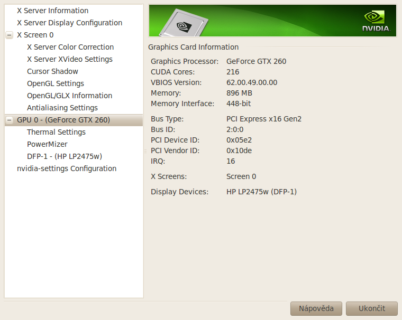The width and height of the screenshot is (402, 320).
Task: Click the X Screens label
Action: [x=169, y=177]
